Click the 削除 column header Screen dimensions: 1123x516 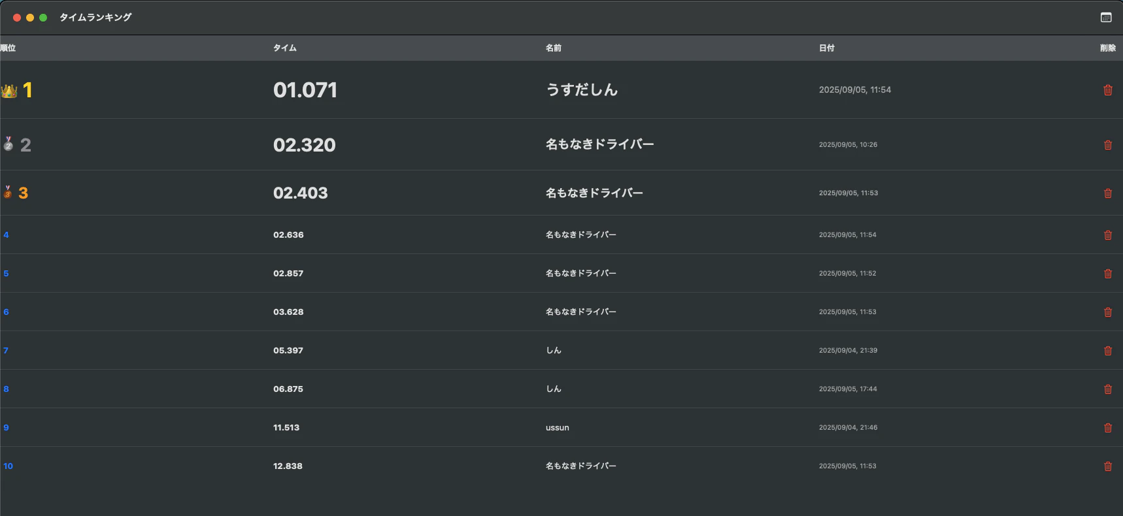point(1108,48)
